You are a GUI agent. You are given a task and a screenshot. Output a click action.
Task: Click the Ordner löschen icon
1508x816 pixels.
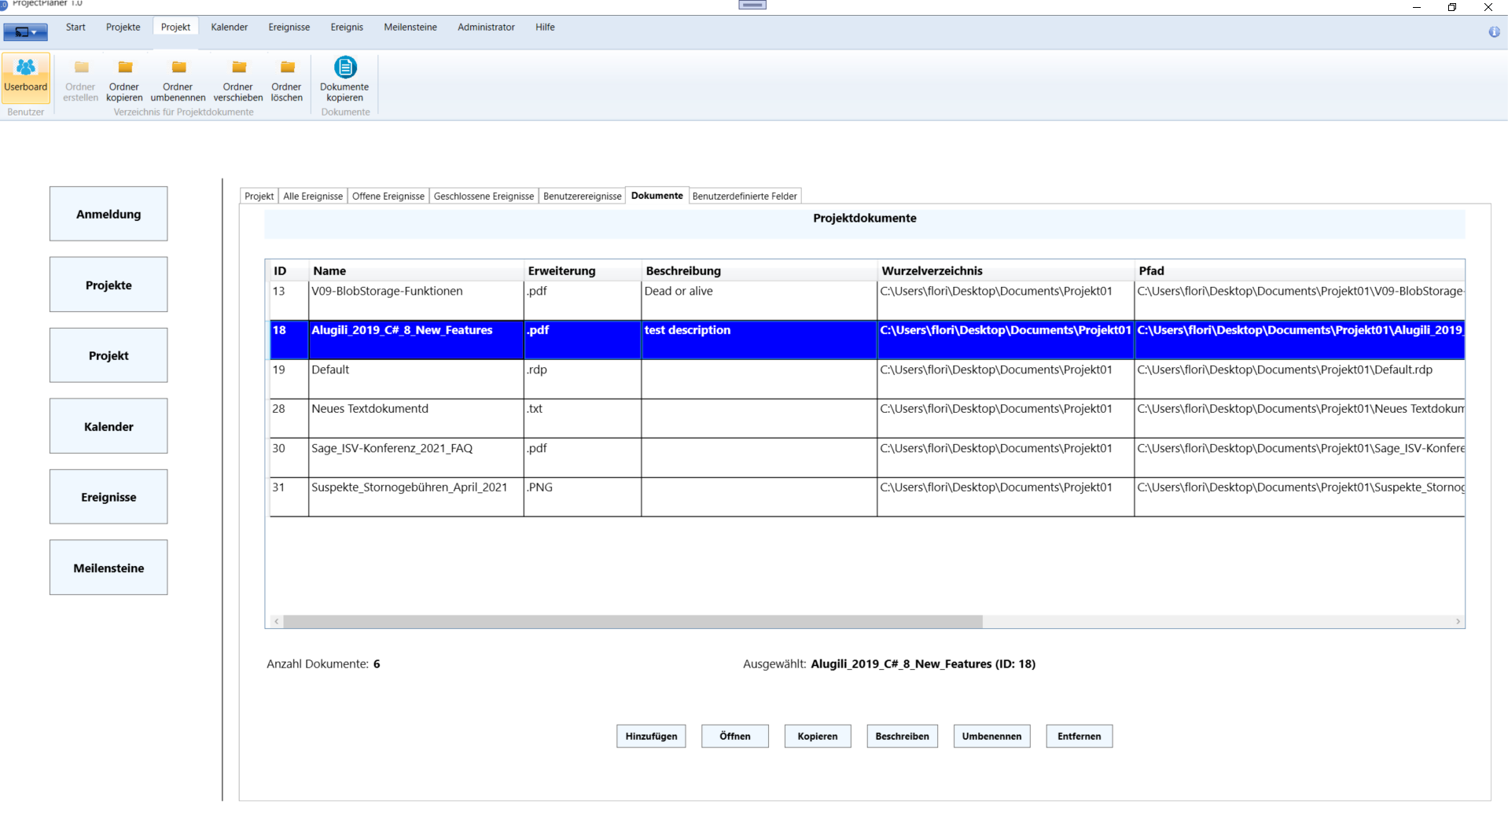[286, 79]
